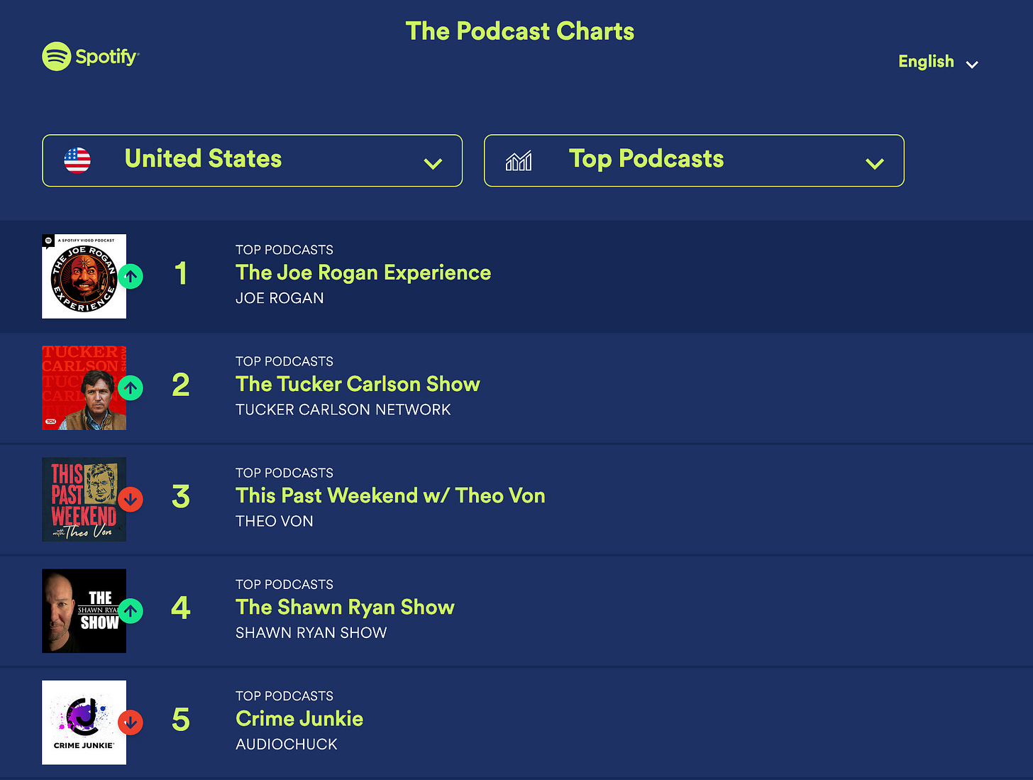1033x780 pixels.
Task: Click the Joe Rogan Experience cover artwork
Action: 84,276
